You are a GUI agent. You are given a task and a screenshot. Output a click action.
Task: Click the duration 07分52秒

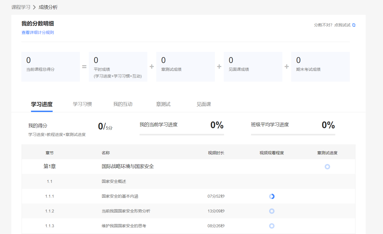click(216, 196)
